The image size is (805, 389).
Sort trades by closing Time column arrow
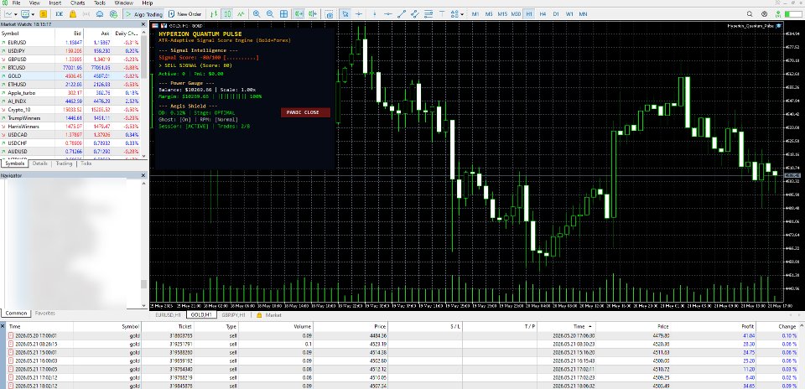(589, 326)
